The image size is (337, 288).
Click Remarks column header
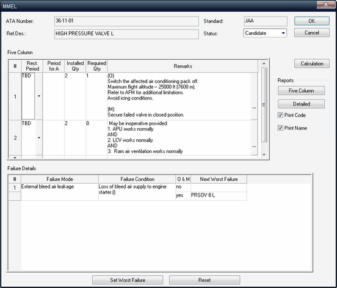(183, 66)
